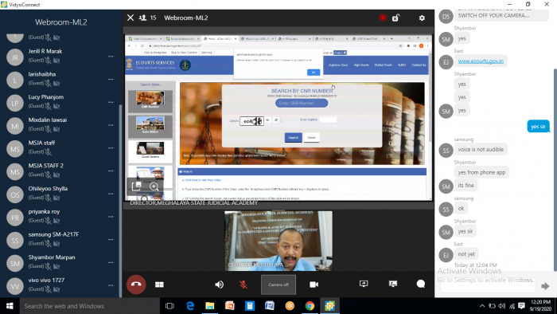557x314 pixels.
Task: Unmute the microphone in call controls
Action: point(243,285)
